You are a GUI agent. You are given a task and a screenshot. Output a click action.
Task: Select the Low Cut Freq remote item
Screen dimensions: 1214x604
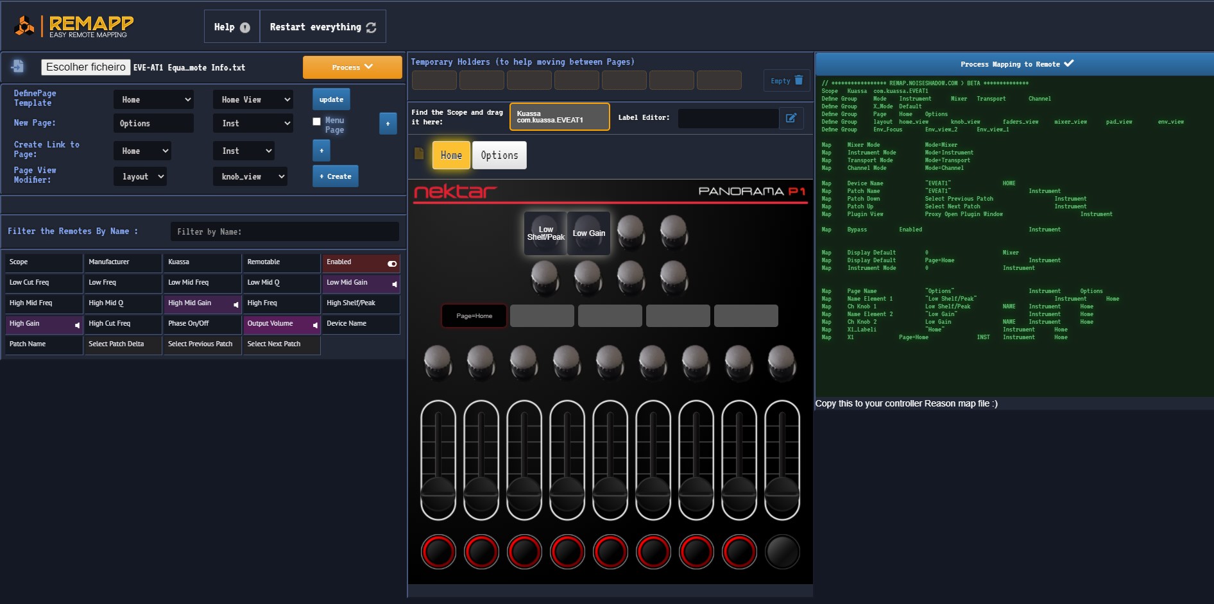click(44, 283)
